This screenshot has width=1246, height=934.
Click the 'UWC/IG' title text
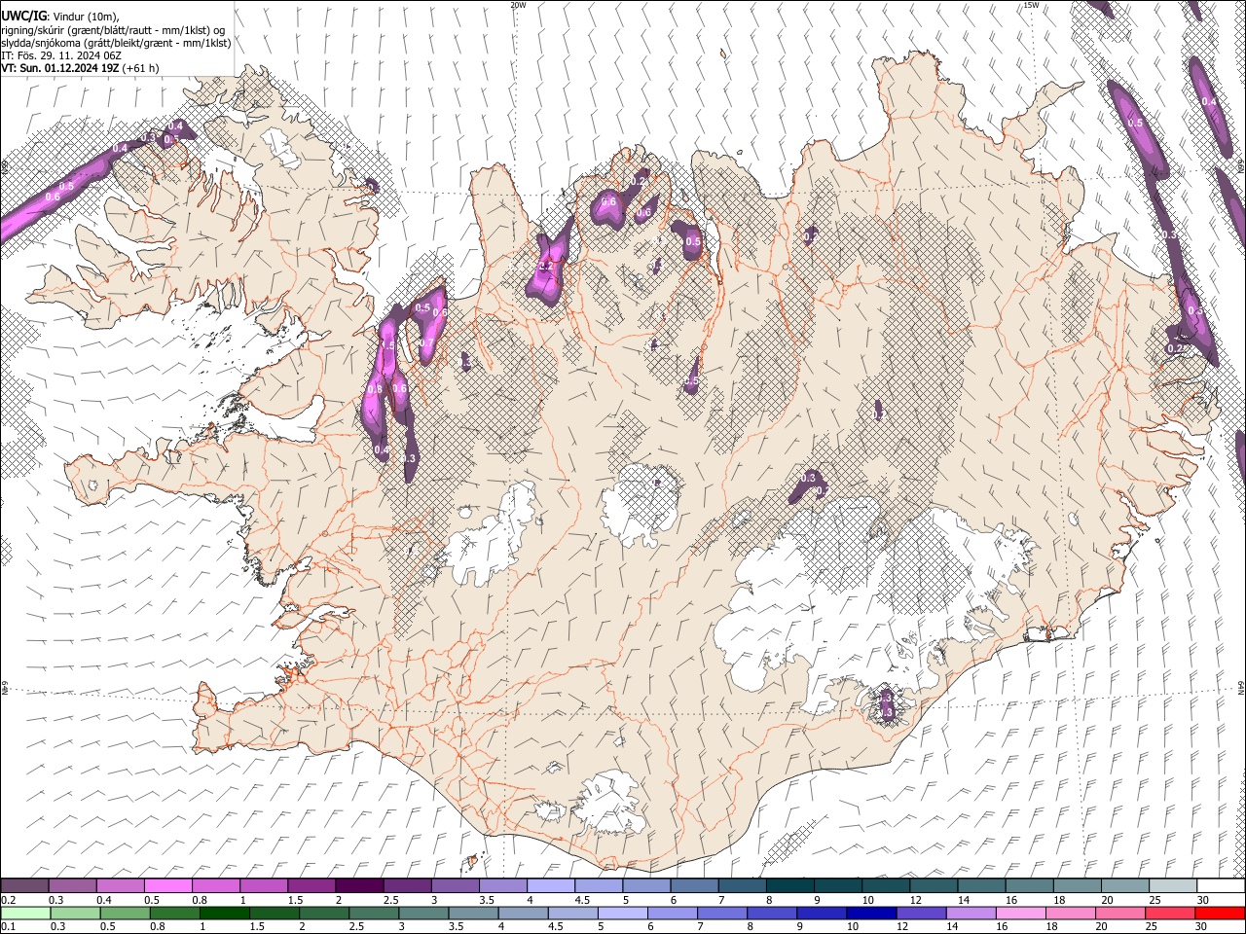pos(23,15)
